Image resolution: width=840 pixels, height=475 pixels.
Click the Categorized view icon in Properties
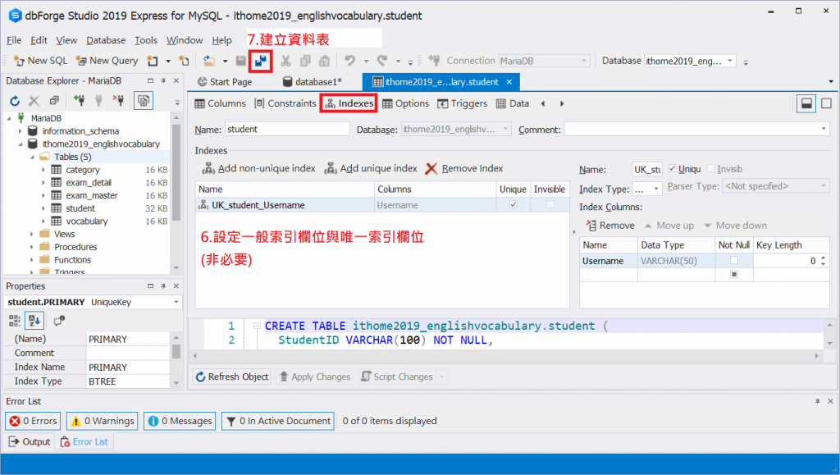pyautogui.click(x=15, y=321)
